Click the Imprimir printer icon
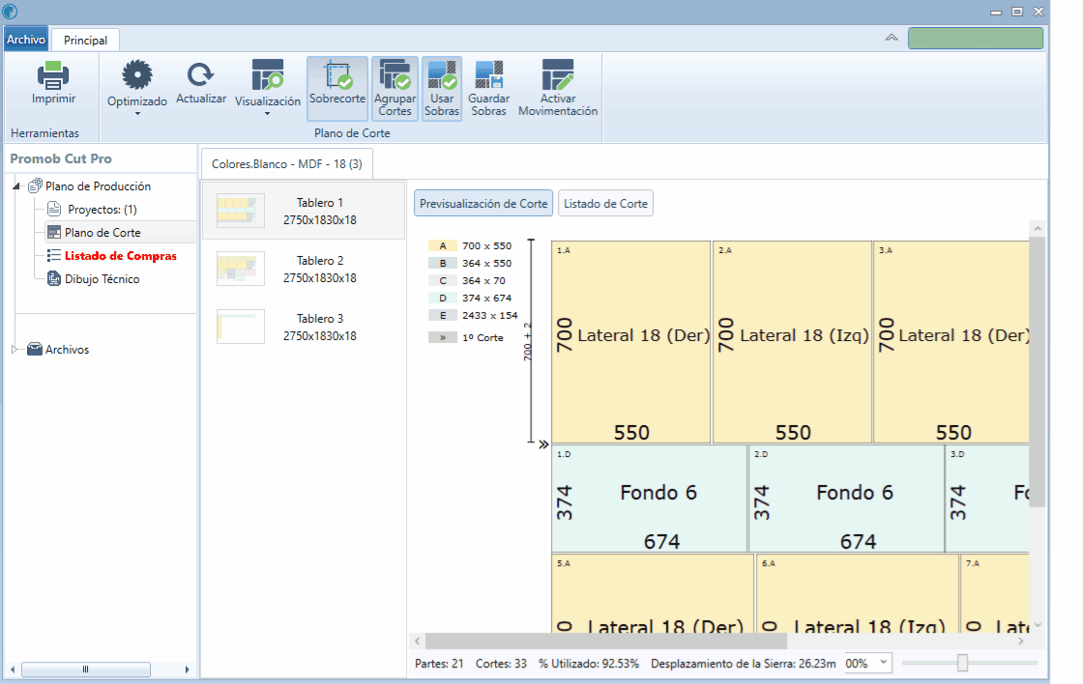Viewport: 1083px width, 684px height. 53,75
